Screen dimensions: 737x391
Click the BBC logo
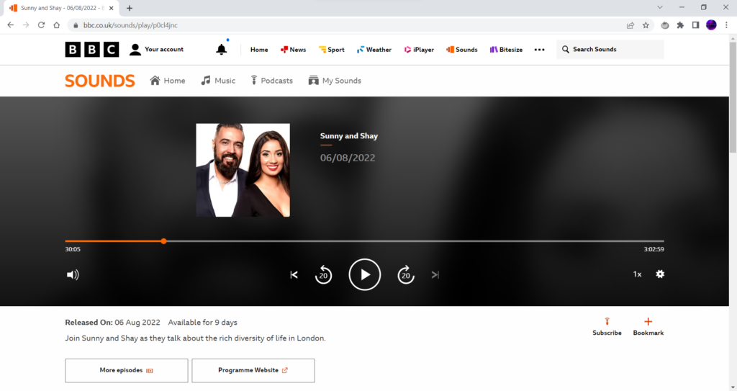click(x=92, y=50)
